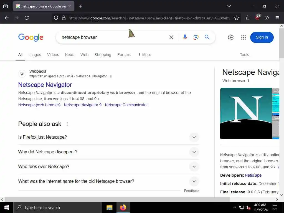Open the network status tray icon
284x213 pixels.
[x=242, y=207]
